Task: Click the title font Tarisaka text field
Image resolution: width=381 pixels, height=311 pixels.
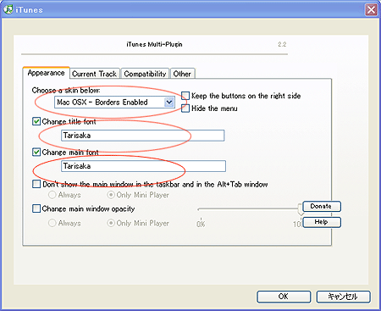Action: (x=143, y=136)
